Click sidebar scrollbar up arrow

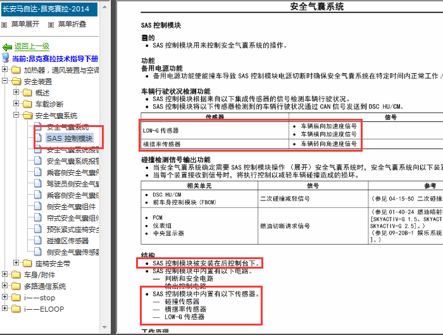[x=104, y=7]
